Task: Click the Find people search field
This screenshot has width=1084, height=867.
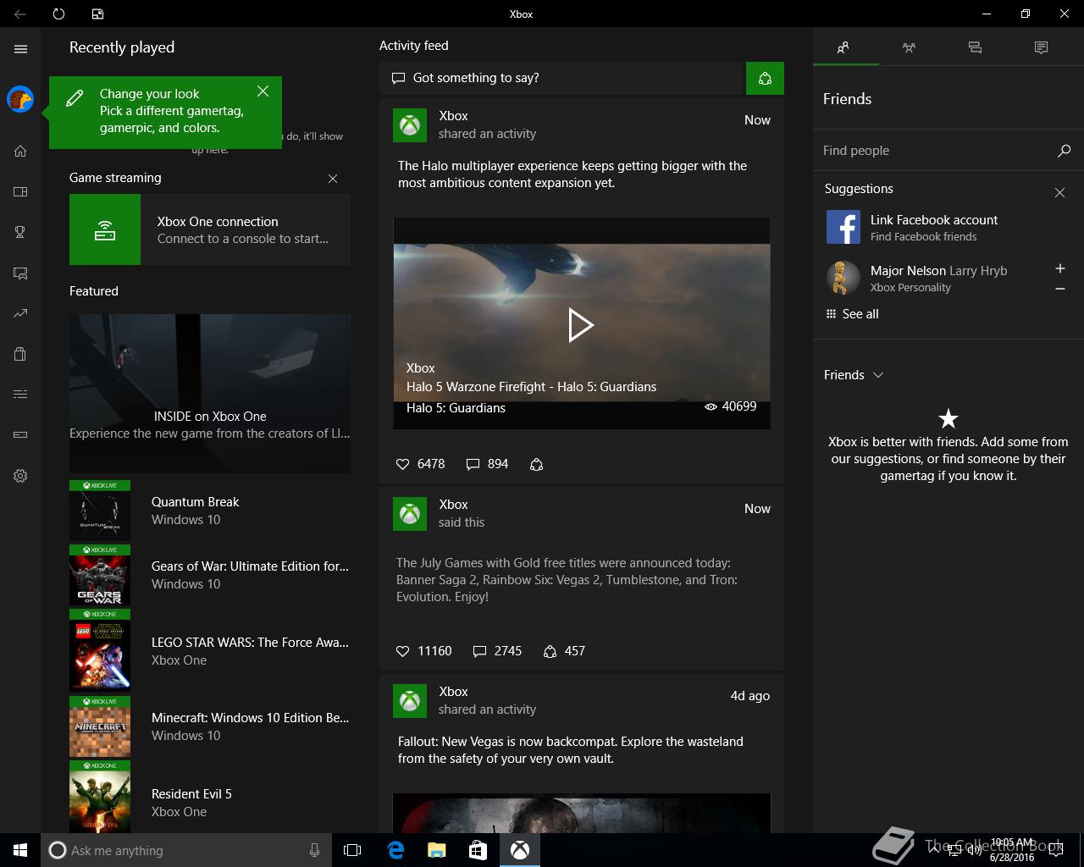Action: coord(936,151)
